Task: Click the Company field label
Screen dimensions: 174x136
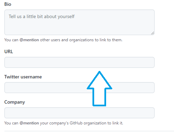Action: point(15,102)
